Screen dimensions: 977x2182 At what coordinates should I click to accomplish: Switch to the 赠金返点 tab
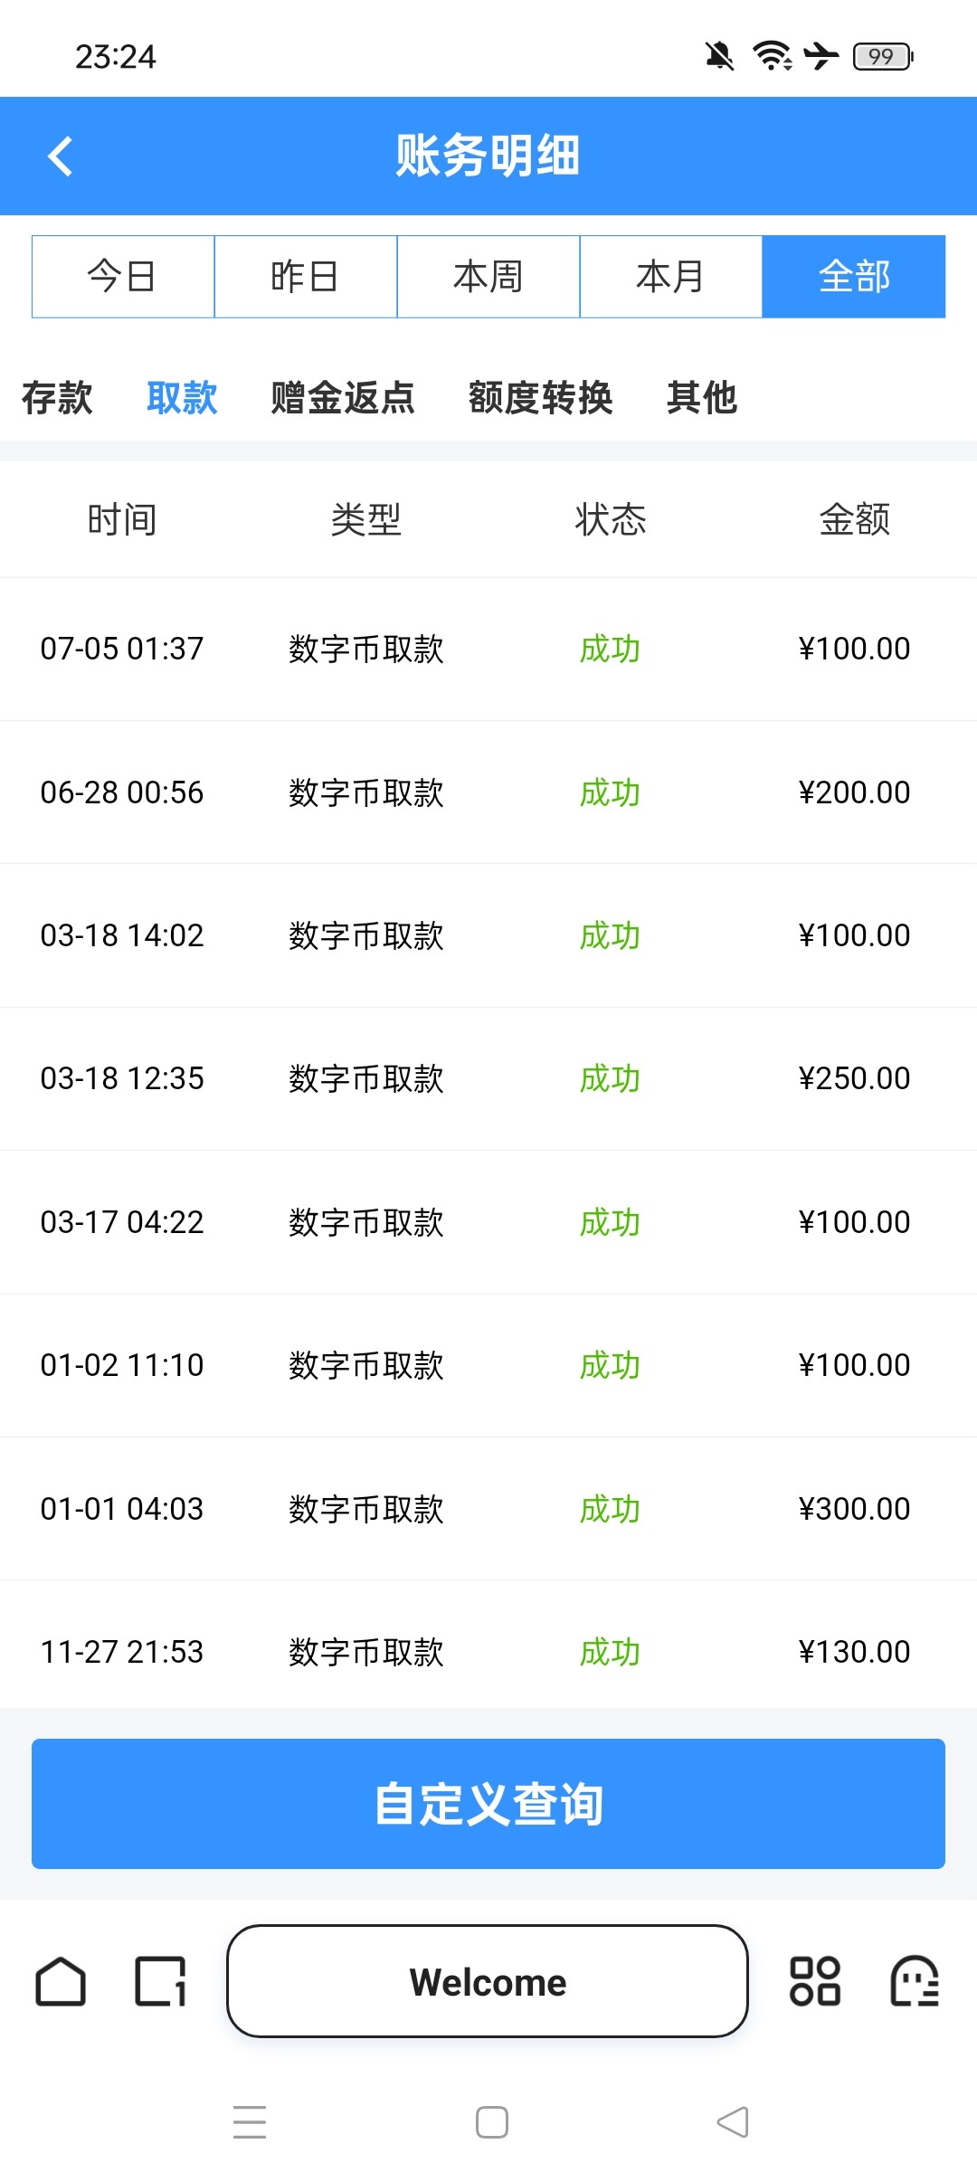(x=343, y=398)
